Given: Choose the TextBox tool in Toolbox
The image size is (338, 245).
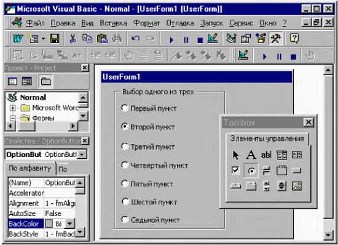Looking at the screenshot, I should pyautogui.click(x=266, y=155).
